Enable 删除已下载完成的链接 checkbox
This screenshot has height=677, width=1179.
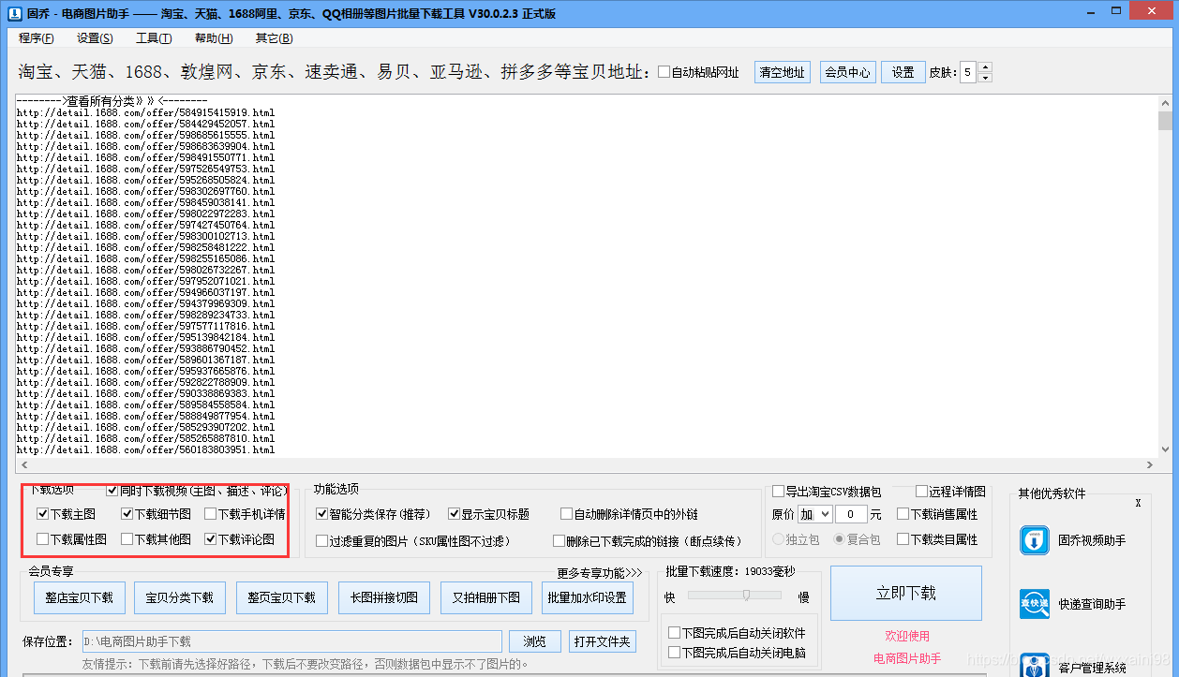click(x=560, y=541)
